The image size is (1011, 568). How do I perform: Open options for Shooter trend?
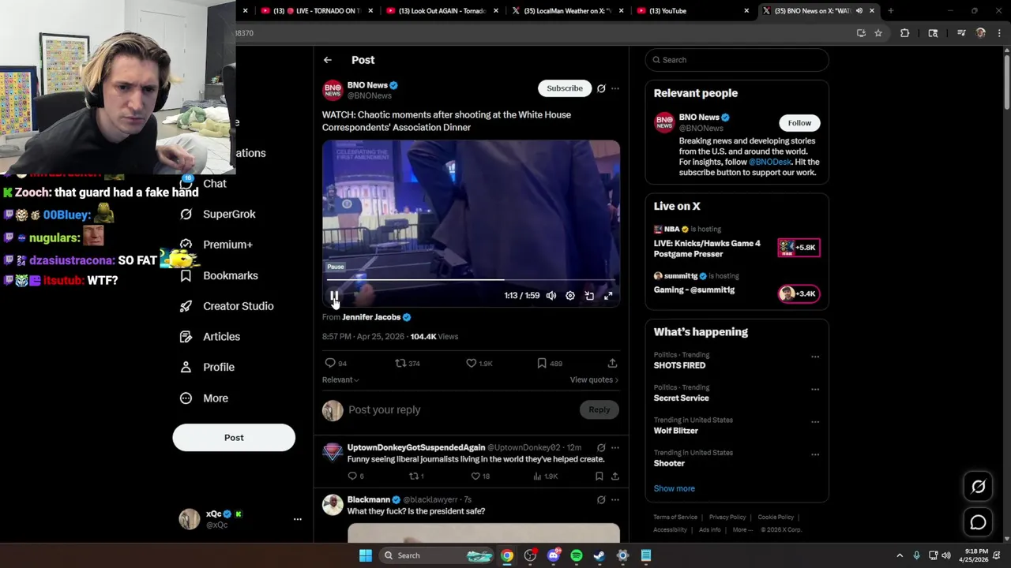[815, 454]
